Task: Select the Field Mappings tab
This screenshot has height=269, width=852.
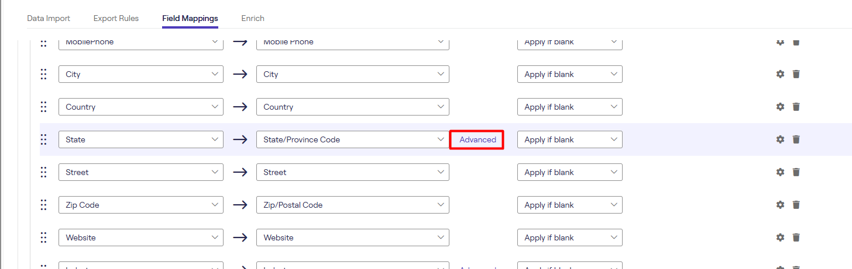Action: (190, 18)
